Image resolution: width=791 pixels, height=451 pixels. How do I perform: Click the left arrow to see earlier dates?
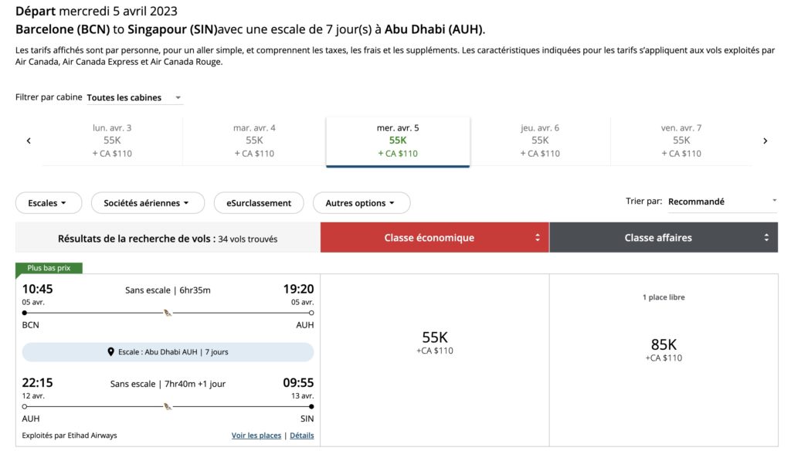[x=29, y=141]
